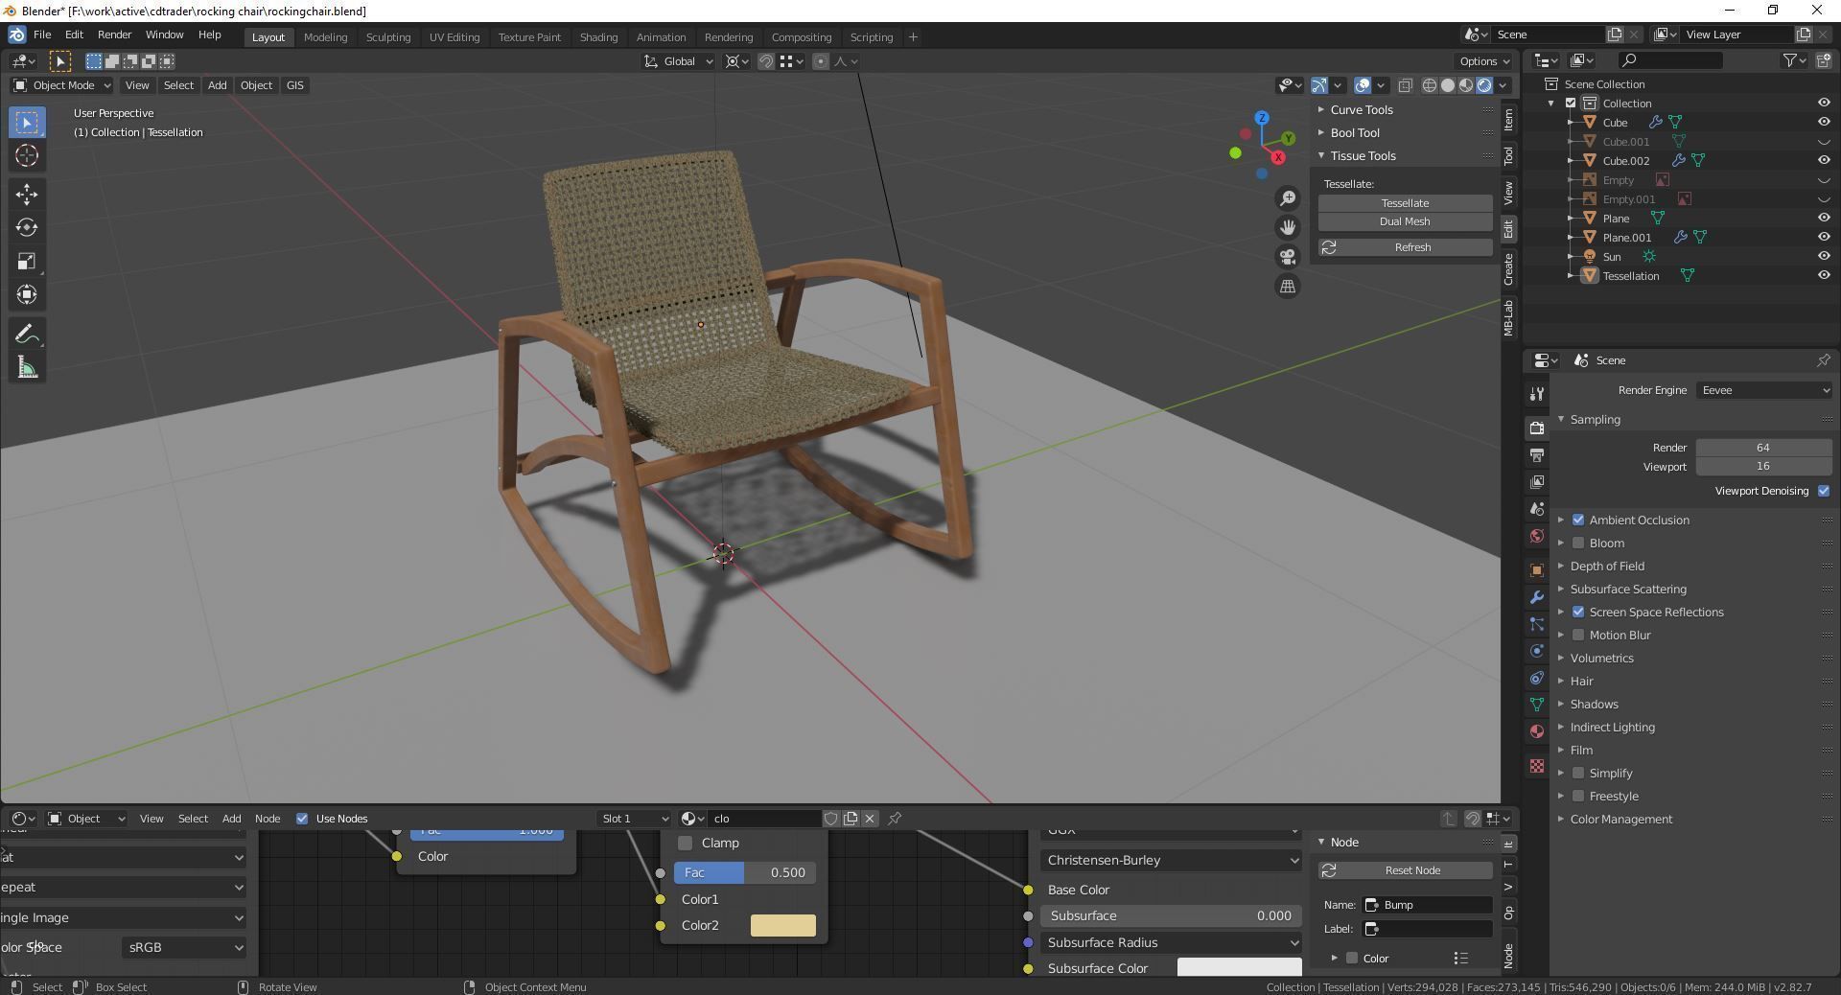This screenshot has width=1841, height=995.
Task: Select the Annotate tool
Action: click(x=27, y=335)
